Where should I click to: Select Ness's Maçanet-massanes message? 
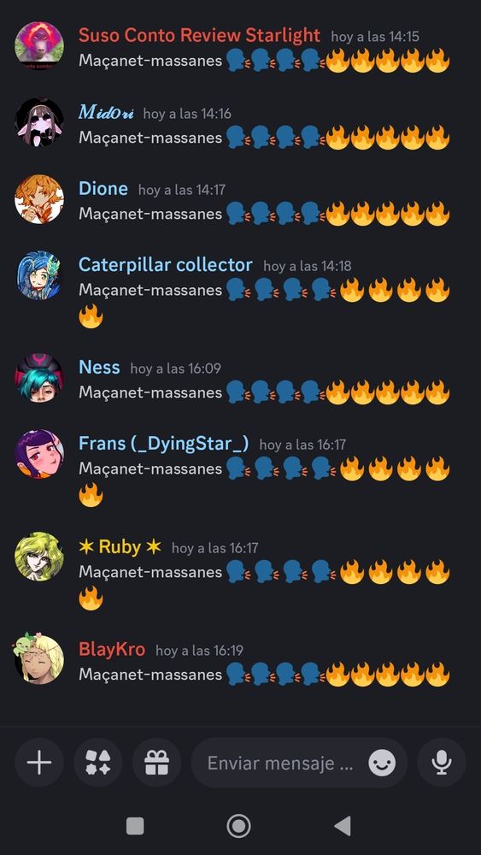click(264, 392)
